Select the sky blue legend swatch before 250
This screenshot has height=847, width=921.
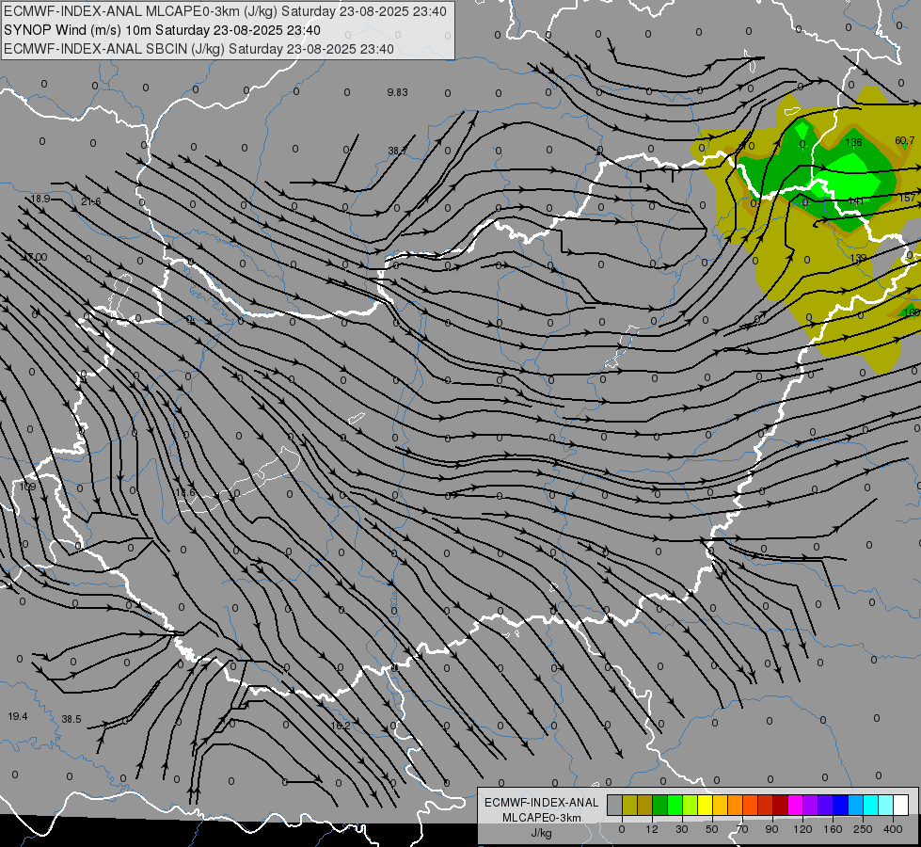pos(856,805)
